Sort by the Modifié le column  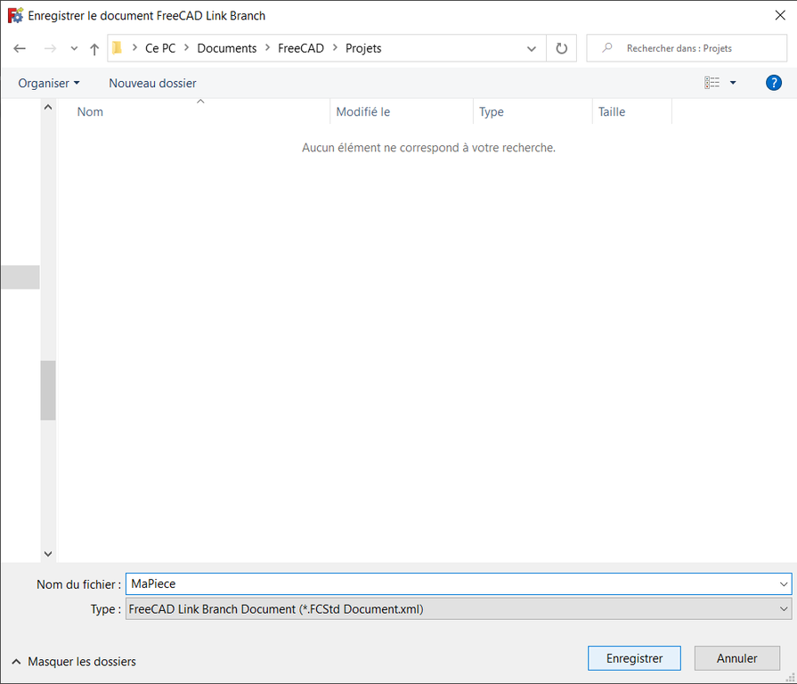(x=363, y=112)
